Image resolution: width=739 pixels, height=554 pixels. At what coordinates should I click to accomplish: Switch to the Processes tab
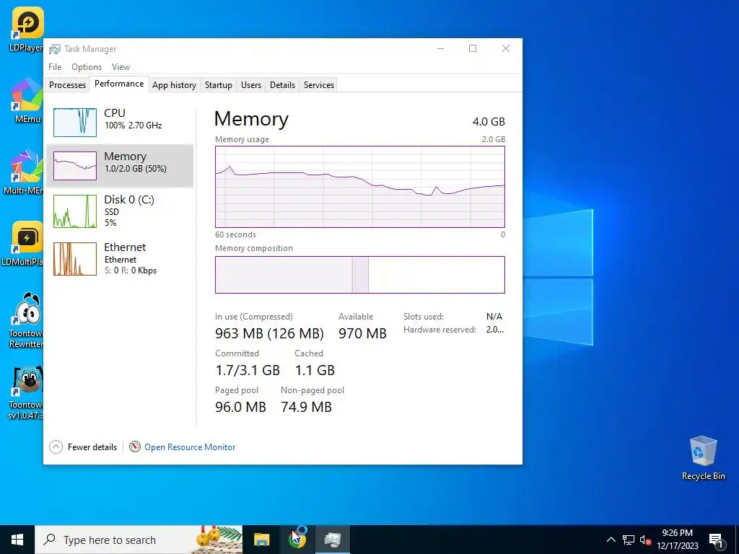pos(67,85)
